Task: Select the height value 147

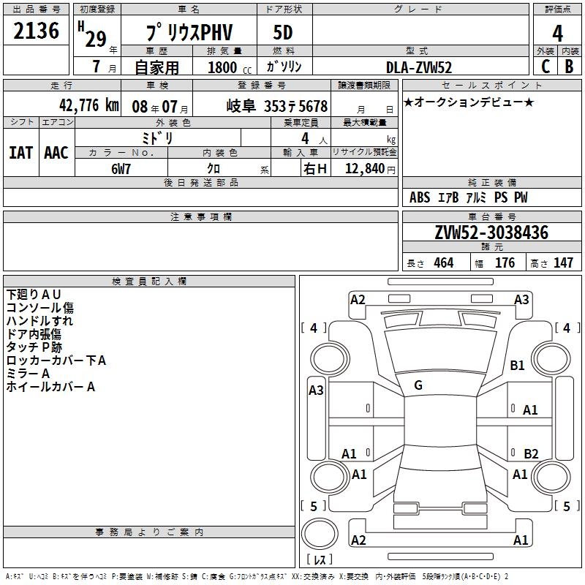Action: [x=563, y=263]
